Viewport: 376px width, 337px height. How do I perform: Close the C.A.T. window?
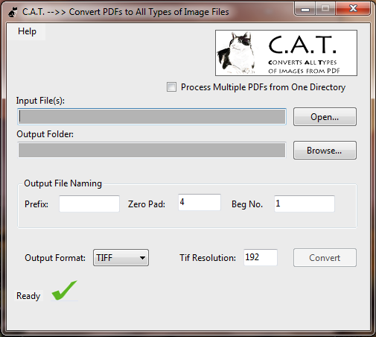tap(353, 9)
